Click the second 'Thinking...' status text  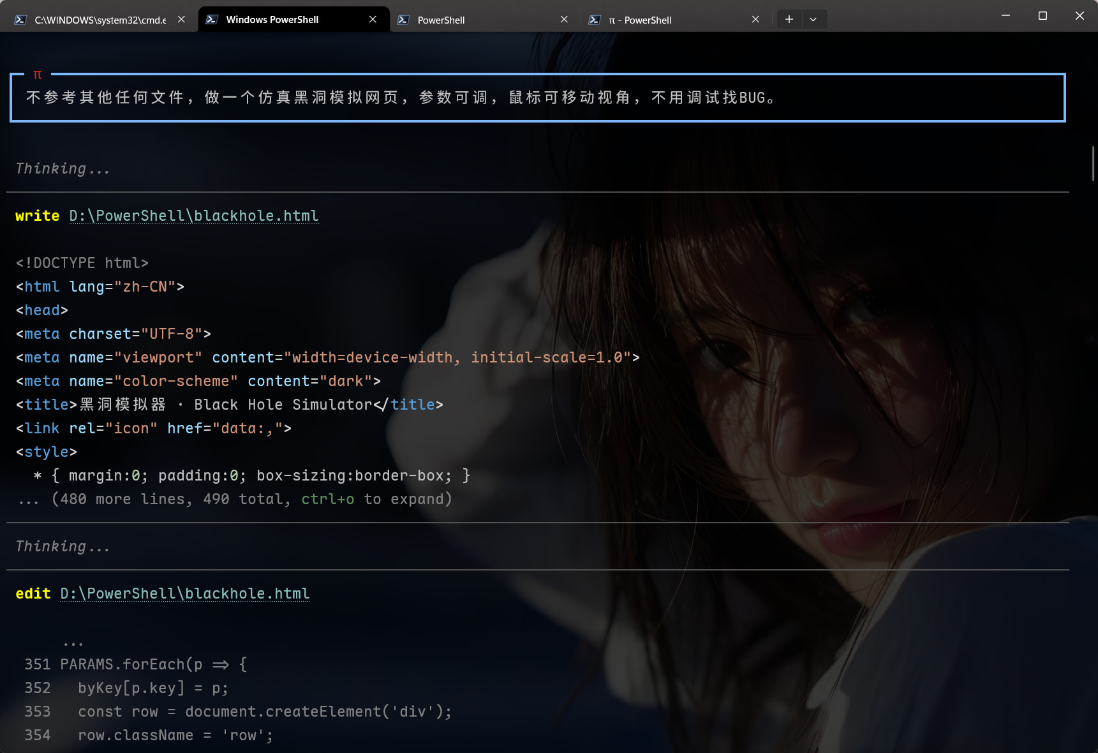pyautogui.click(x=63, y=546)
